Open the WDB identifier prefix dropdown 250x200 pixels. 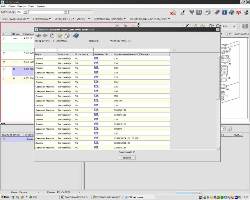[25, 12]
